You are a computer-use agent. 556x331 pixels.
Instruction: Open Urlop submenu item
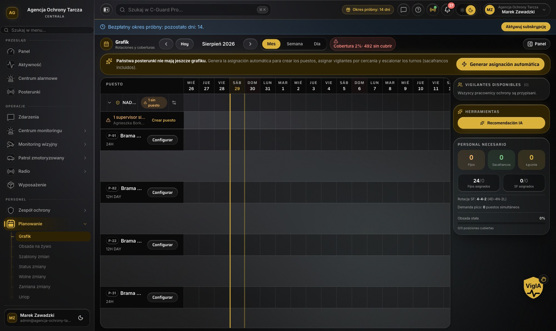53,297
